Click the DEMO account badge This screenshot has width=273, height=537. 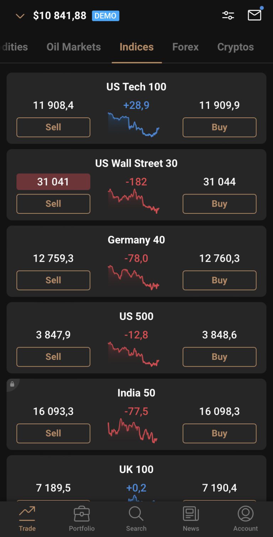pos(106,16)
